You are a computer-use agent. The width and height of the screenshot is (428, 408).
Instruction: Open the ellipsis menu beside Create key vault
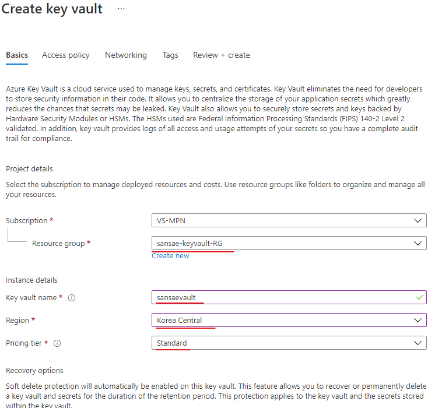click(x=121, y=9)
